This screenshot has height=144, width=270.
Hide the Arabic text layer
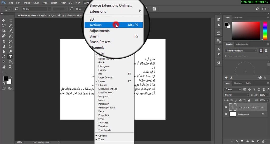point(226,107)
